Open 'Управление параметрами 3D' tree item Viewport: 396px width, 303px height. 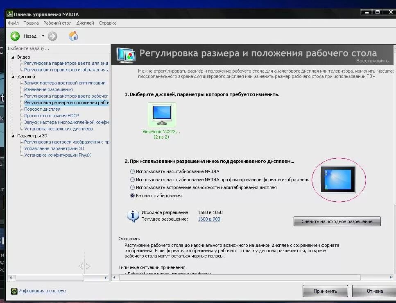[x=54, y=149]
